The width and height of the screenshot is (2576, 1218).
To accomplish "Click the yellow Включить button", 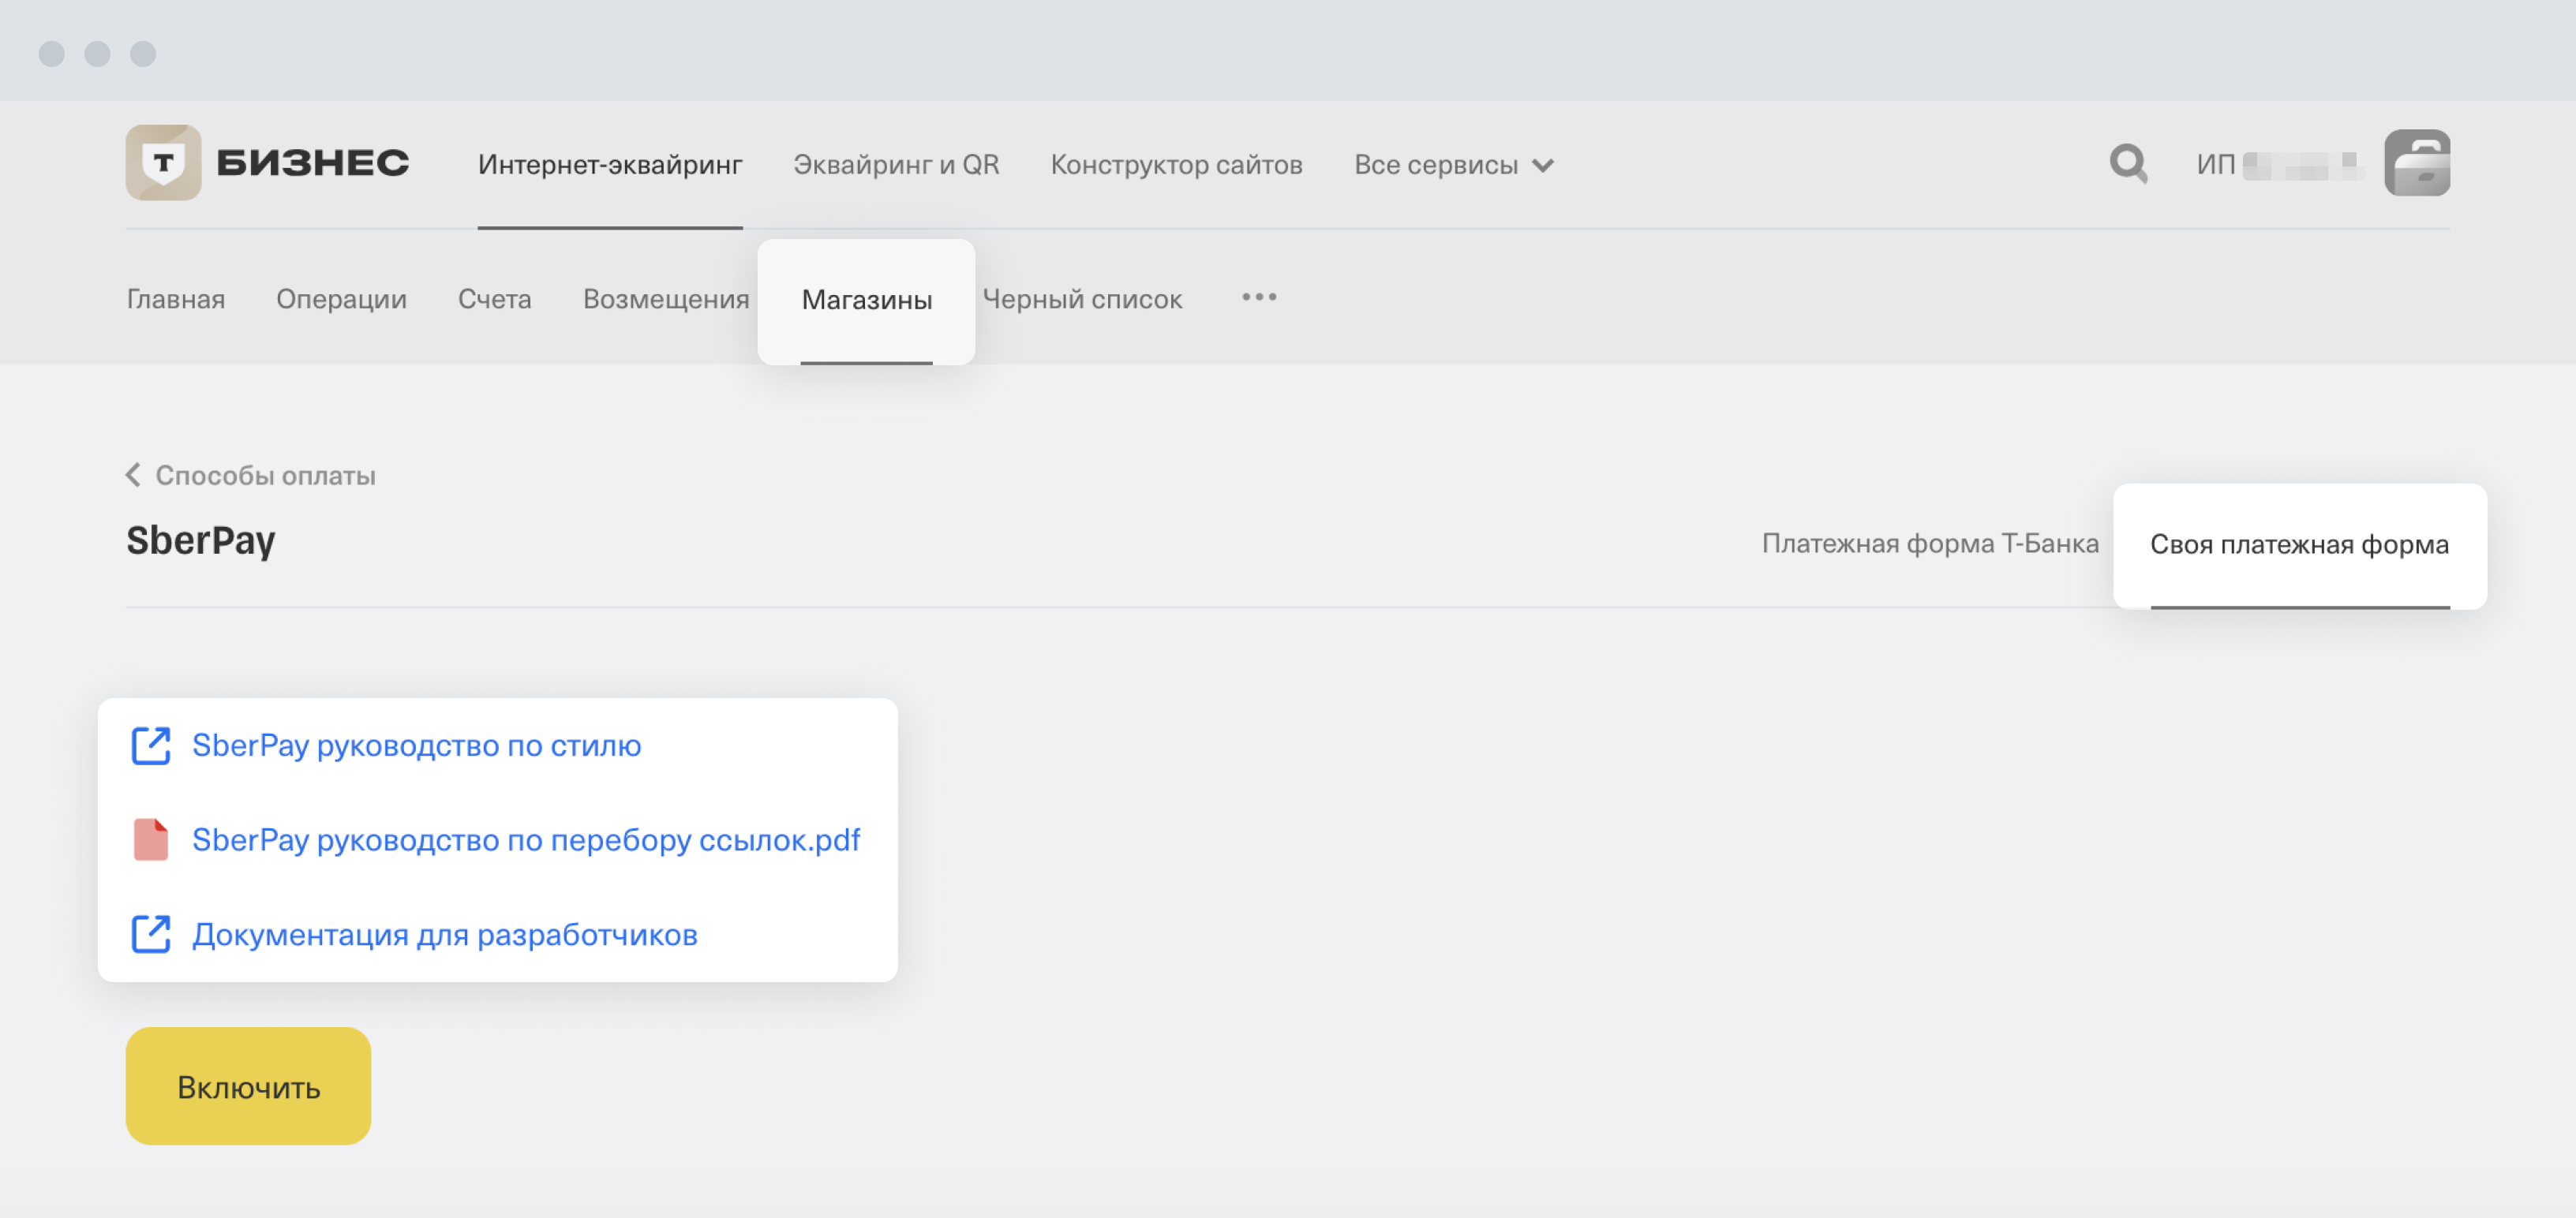I will pos(248,1086).
